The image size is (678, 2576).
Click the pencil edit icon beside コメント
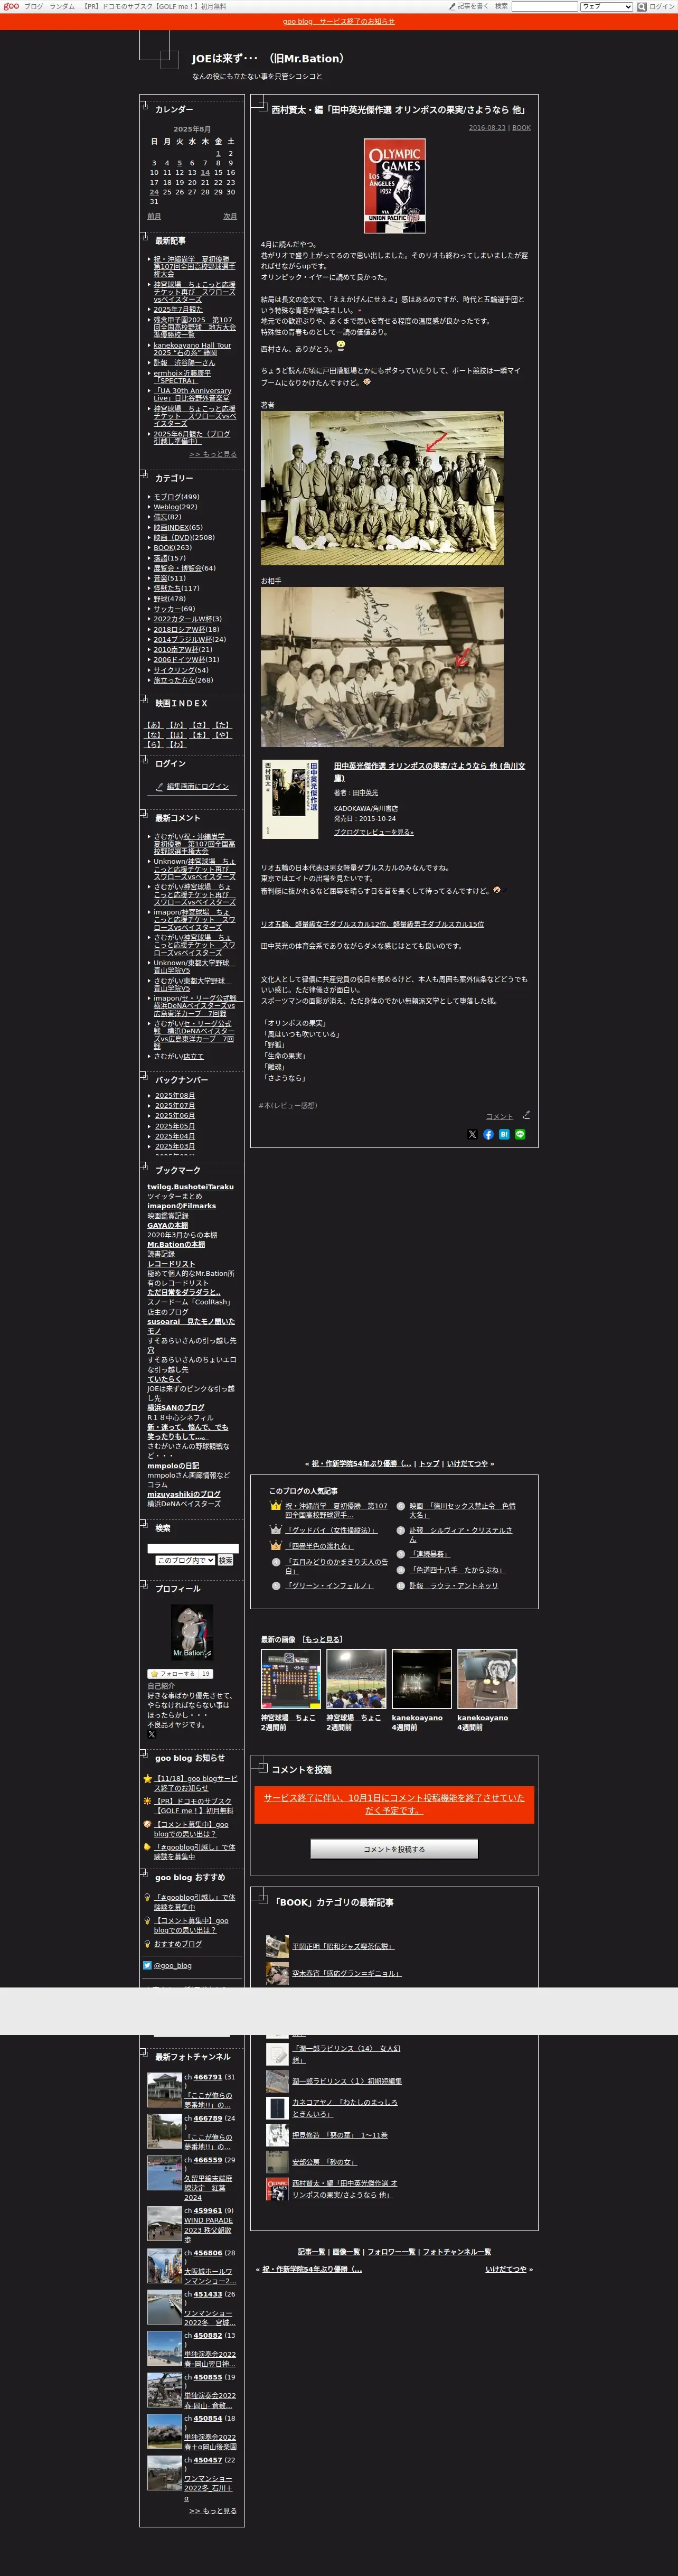(526, 1114)
